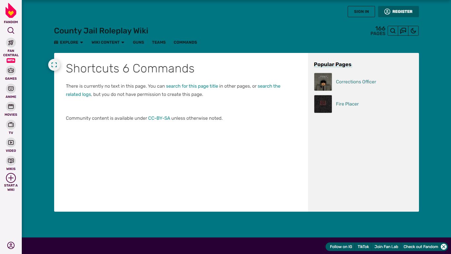The image size is (451, 254).
Task: Search this wiki using header magnifier button
Action: click(x=393, y=31)
